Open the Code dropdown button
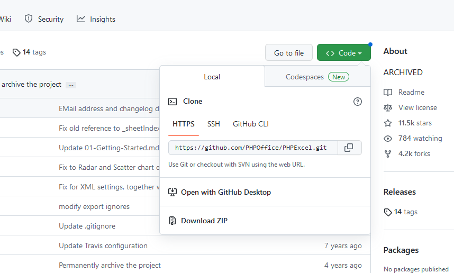 pos(344,53)
